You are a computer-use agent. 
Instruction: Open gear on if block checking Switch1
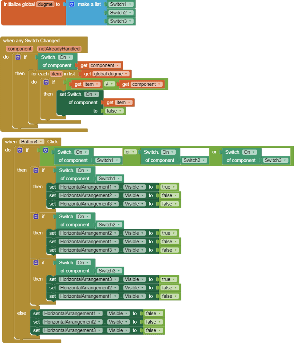coord(36,170)
